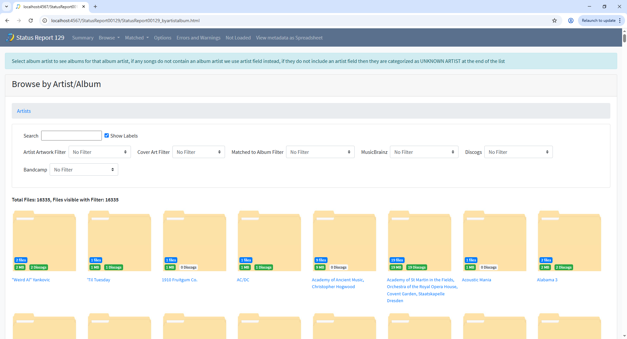Open the Chrome profile icon
Viewport: 627px width, 339px height.
[571, 21]
